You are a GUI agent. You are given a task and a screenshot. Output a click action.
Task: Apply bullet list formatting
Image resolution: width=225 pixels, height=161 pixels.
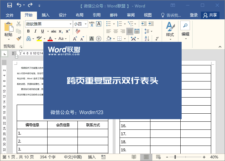coord(109,24)
